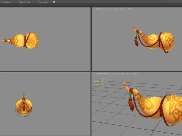
Task: Open the Selection ribbon tab
Action: [x=6, y=2]
